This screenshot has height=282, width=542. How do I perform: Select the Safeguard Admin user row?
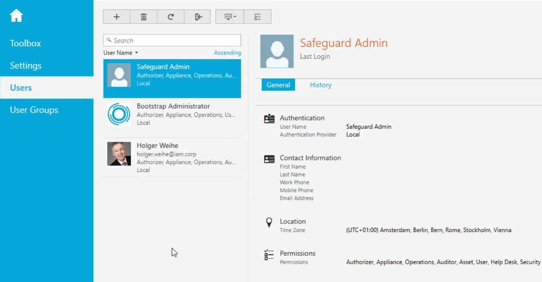pos(172,78)
